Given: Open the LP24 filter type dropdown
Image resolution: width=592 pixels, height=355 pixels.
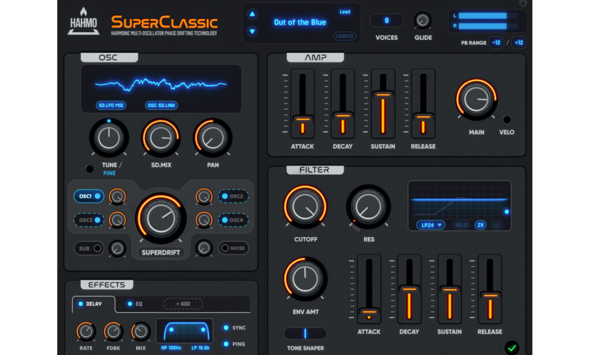Looking at the screenshot, I should coord(430,225).
